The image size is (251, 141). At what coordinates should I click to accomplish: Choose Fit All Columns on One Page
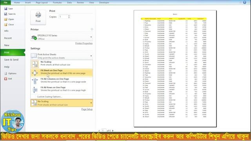[x=62, y=81]
